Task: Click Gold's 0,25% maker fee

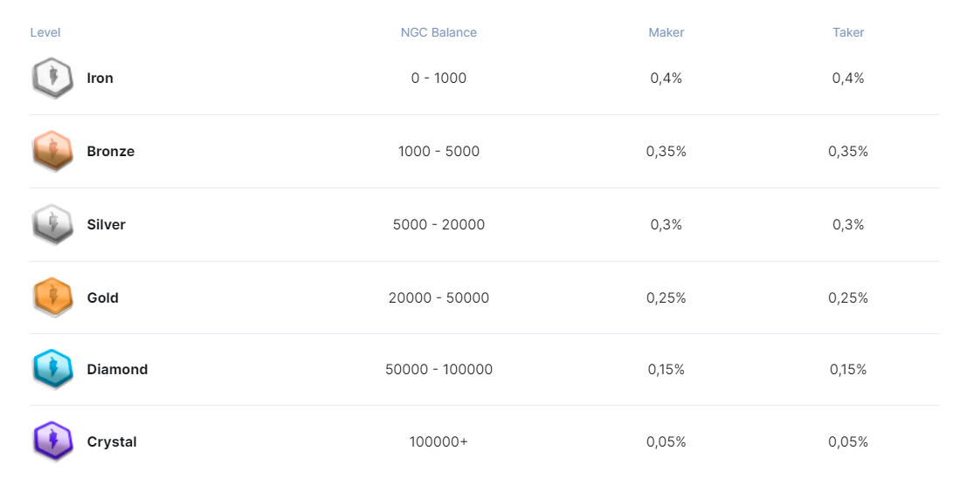Action: tap(666, 298)
